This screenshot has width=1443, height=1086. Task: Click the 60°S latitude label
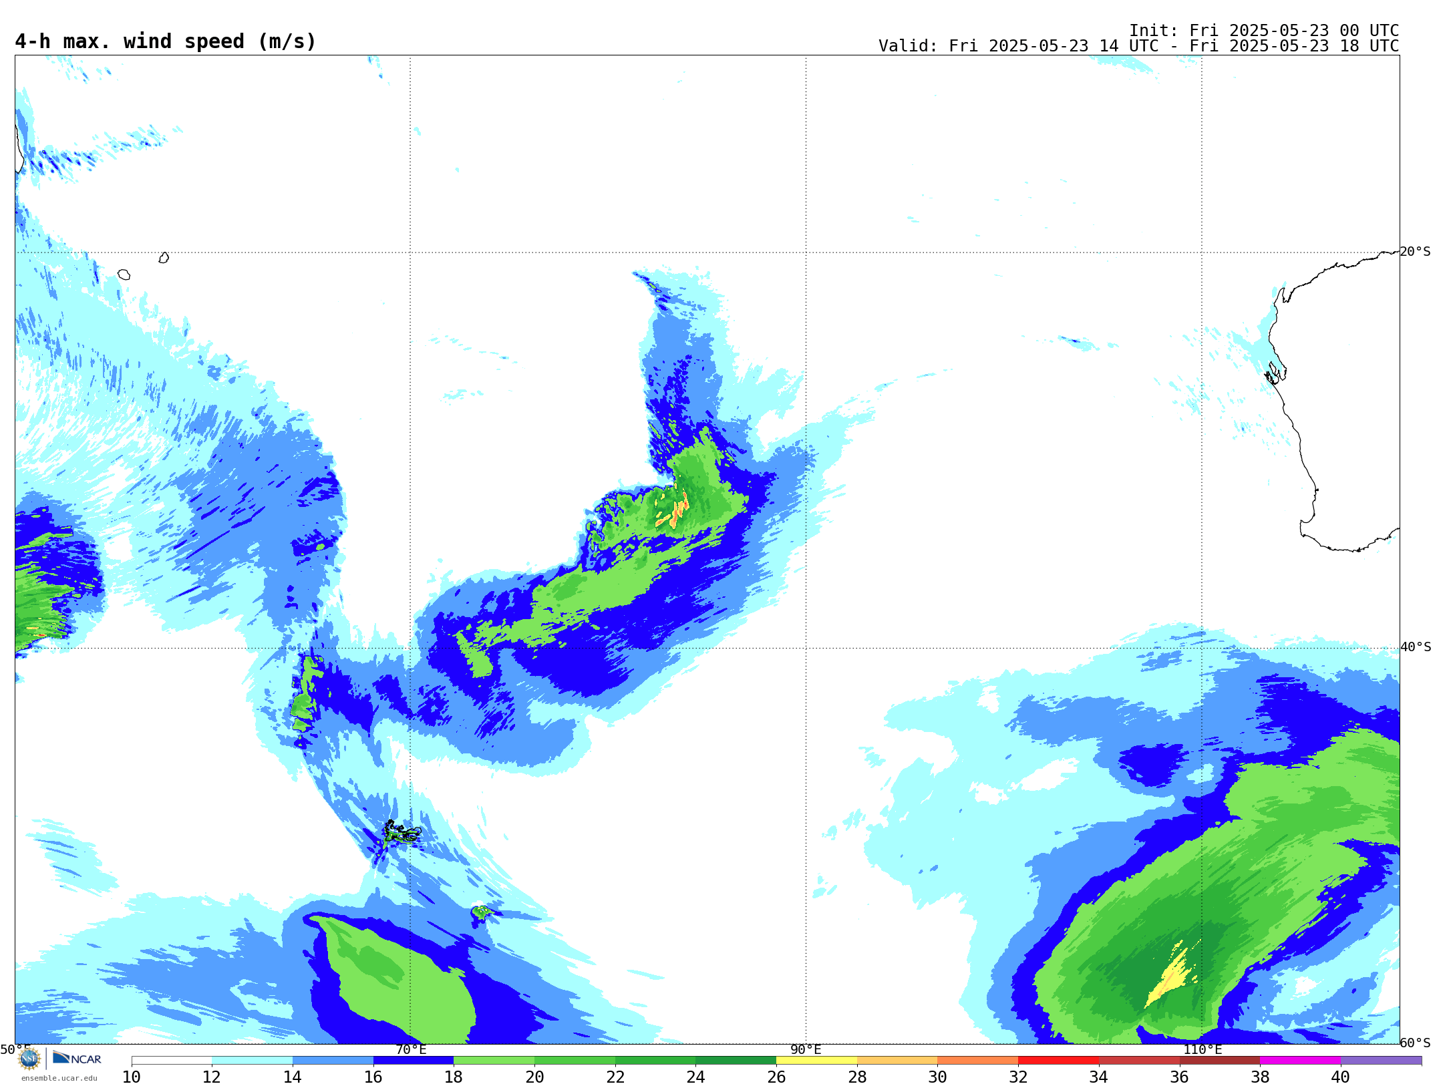(x=1416, y=1043)
